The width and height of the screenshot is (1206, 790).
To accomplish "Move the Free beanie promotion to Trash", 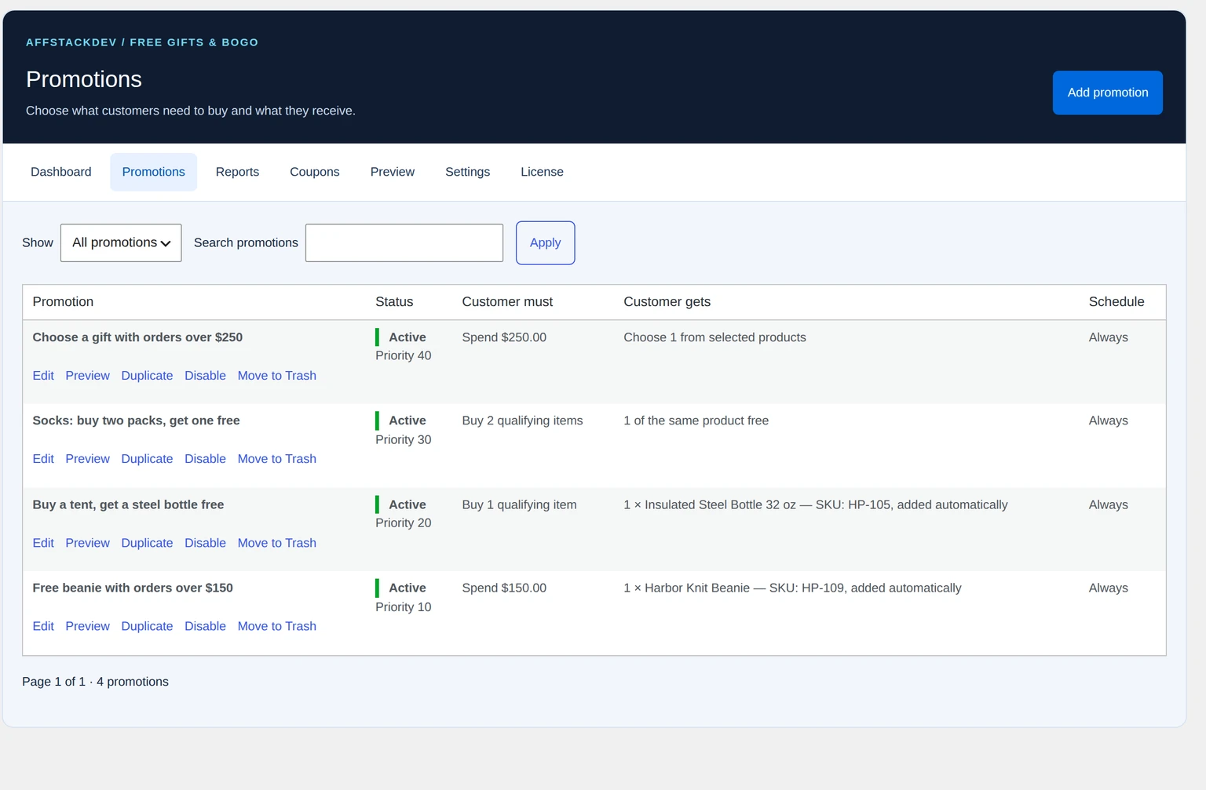I will coord(276,626).
